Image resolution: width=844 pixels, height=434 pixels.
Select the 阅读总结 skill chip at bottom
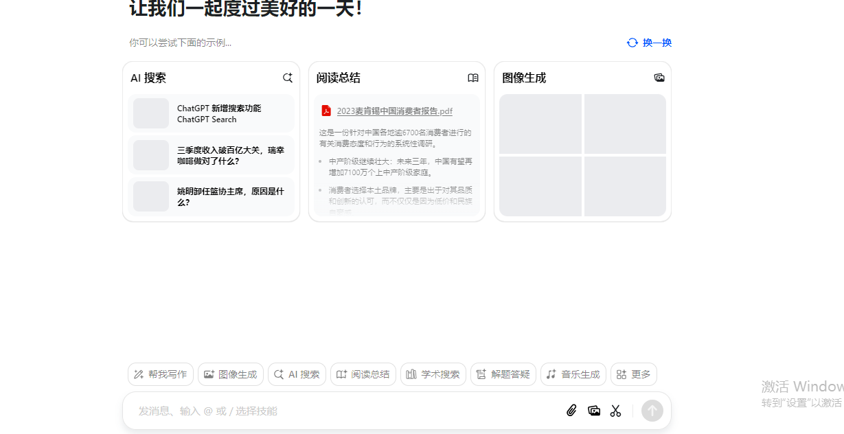[363, 374]
